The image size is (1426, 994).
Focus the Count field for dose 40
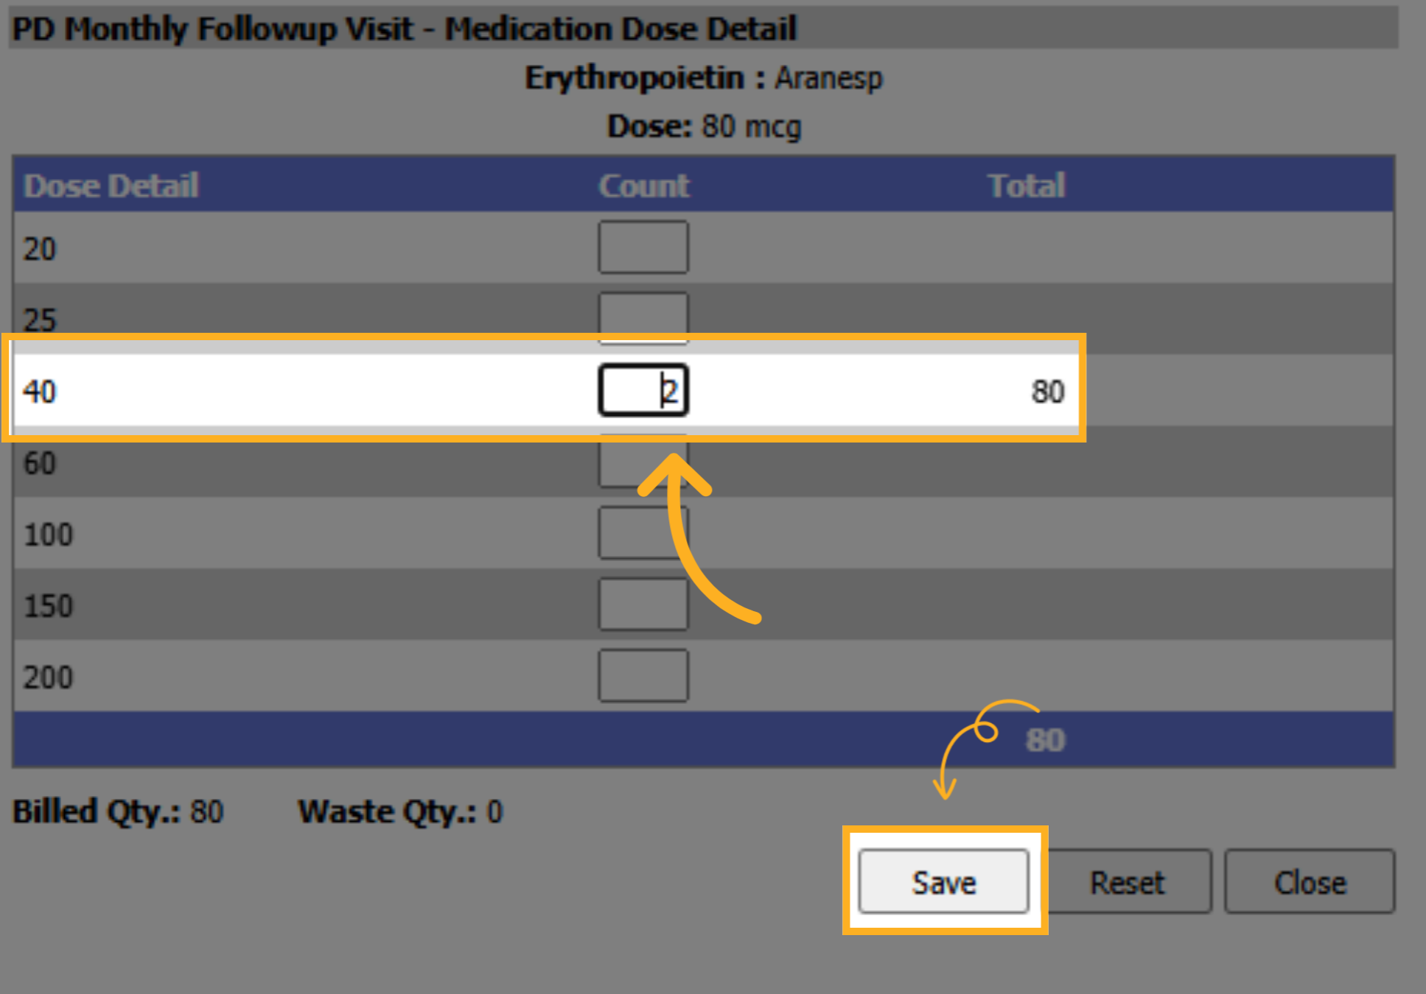643,390
